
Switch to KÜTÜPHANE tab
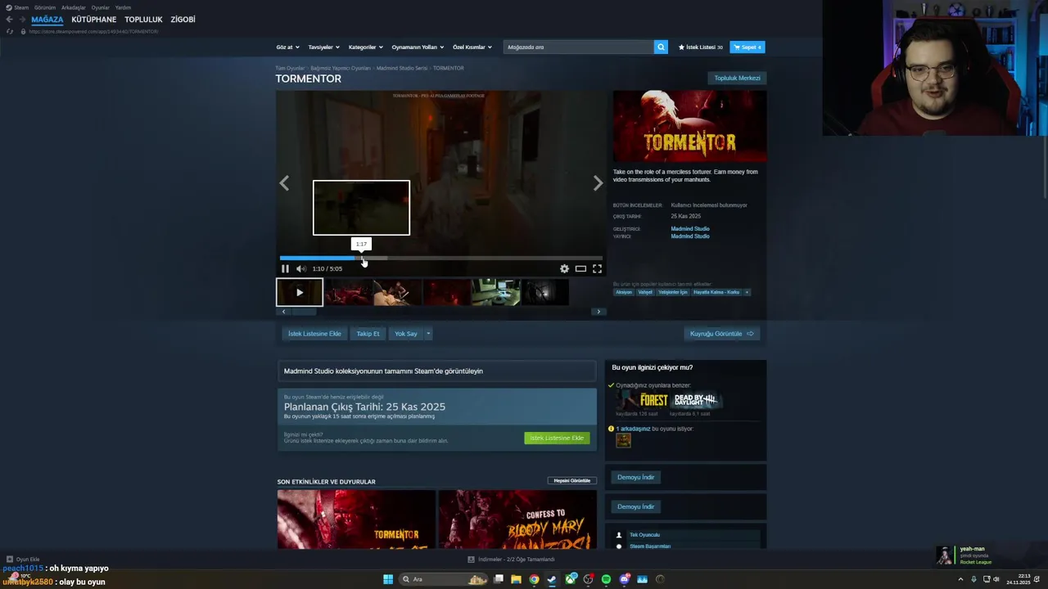coord(93,19)
